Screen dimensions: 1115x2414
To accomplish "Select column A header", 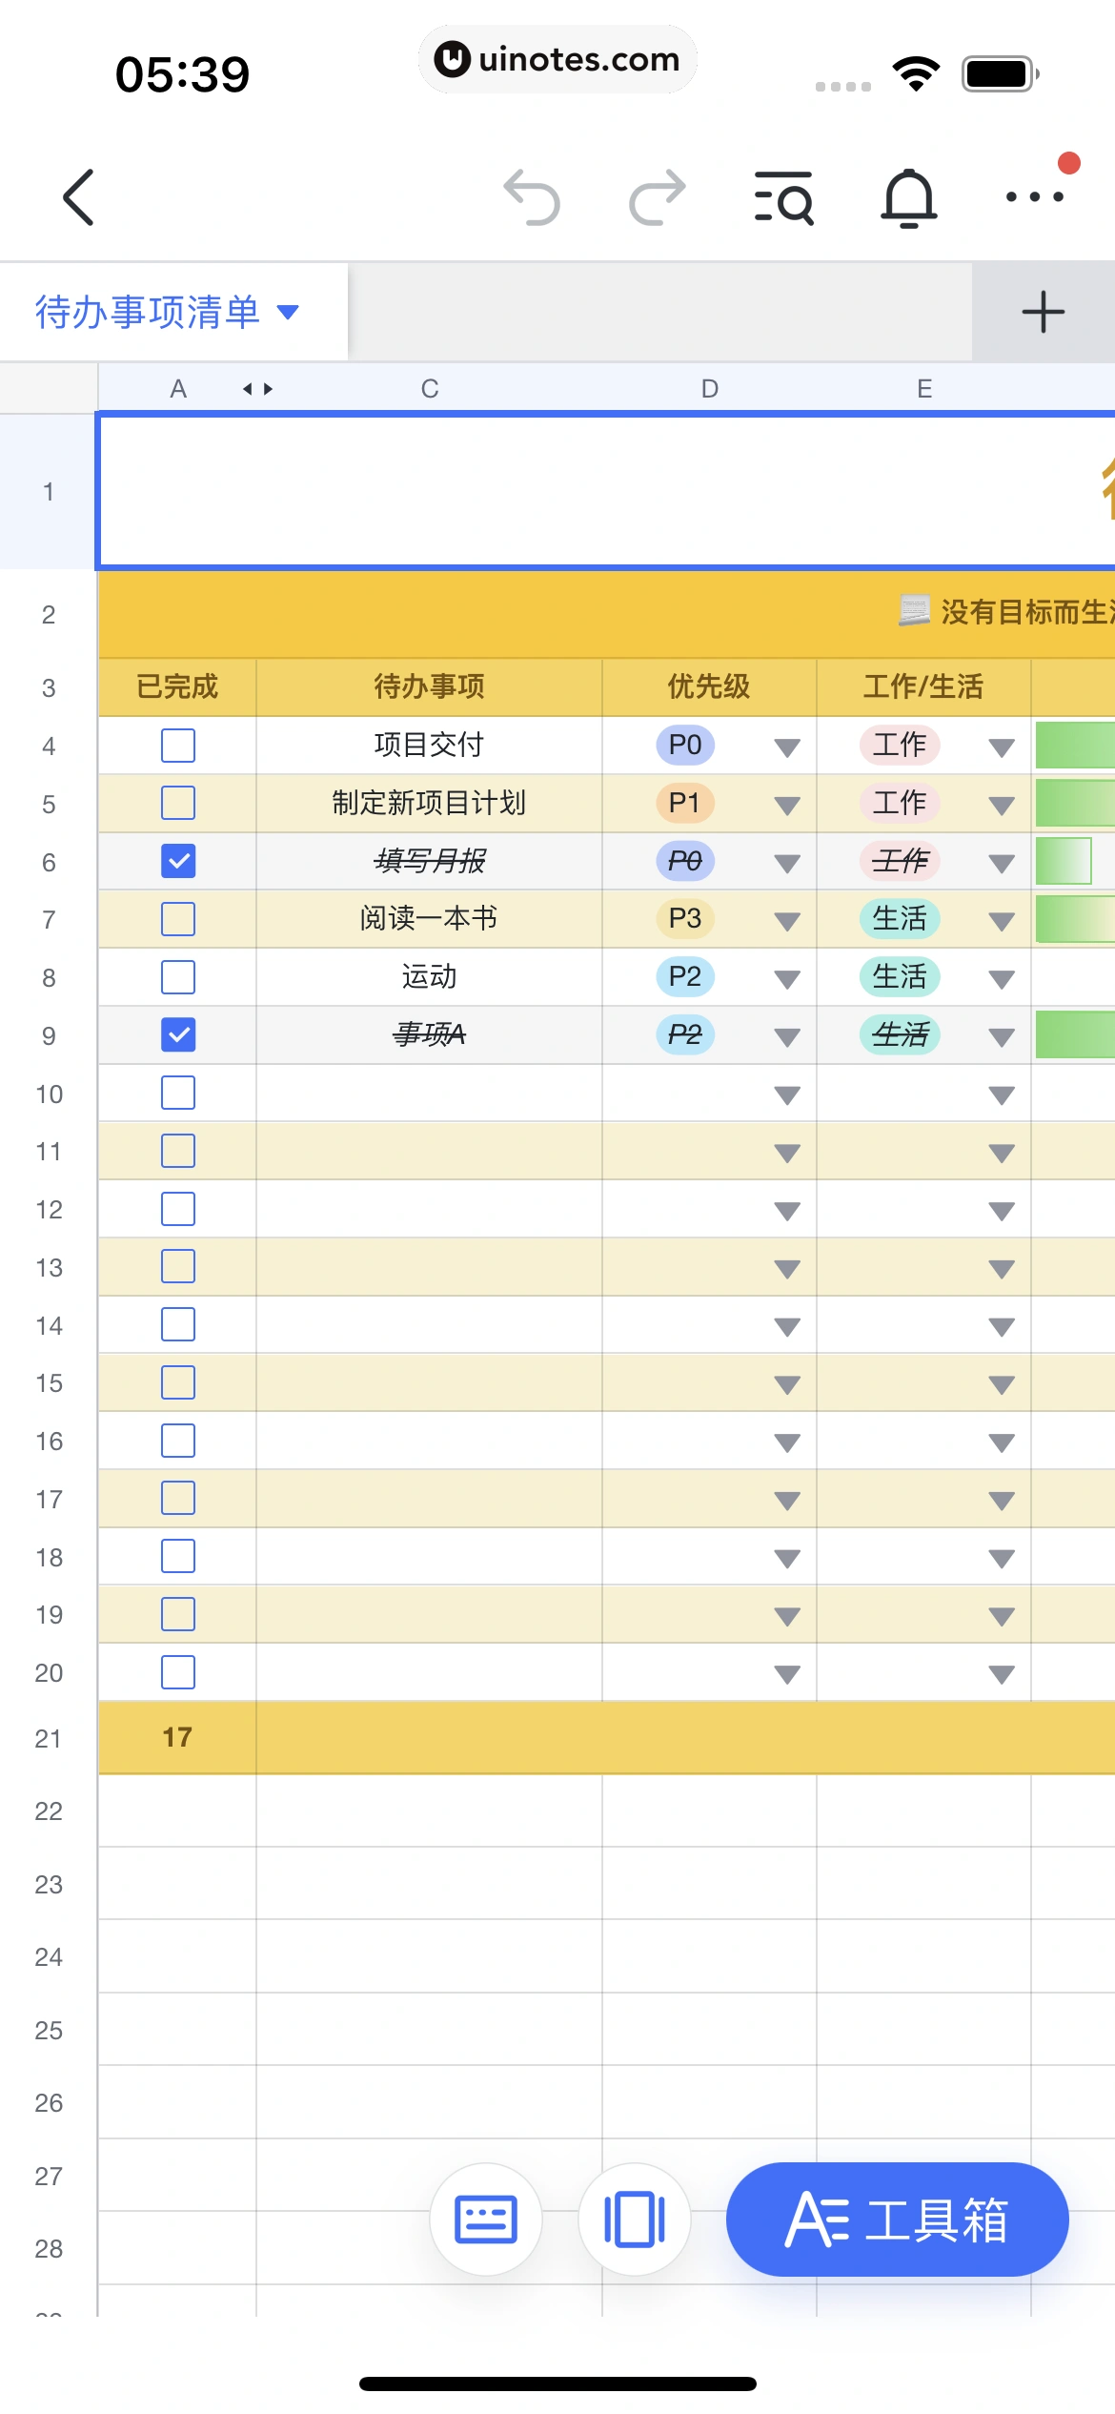I will pyautogui.click(x=177, y=389).
